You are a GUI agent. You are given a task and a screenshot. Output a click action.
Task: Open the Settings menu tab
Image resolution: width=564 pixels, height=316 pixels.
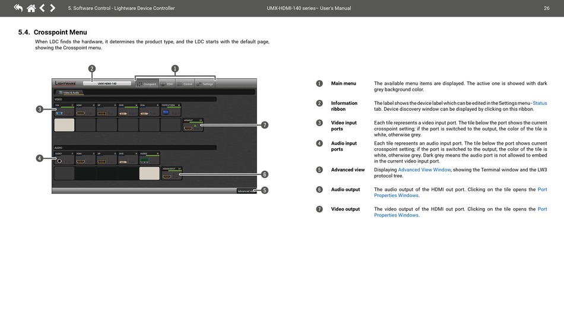pyautogui.click(x=205, y=84)
